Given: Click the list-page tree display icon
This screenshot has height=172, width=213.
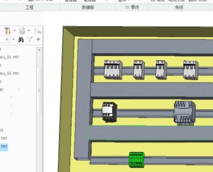Looking at the screenshot, I should [x=22, y=31].
